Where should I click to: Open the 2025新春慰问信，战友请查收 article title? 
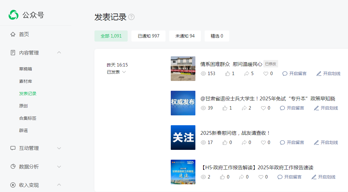[235, 133]
